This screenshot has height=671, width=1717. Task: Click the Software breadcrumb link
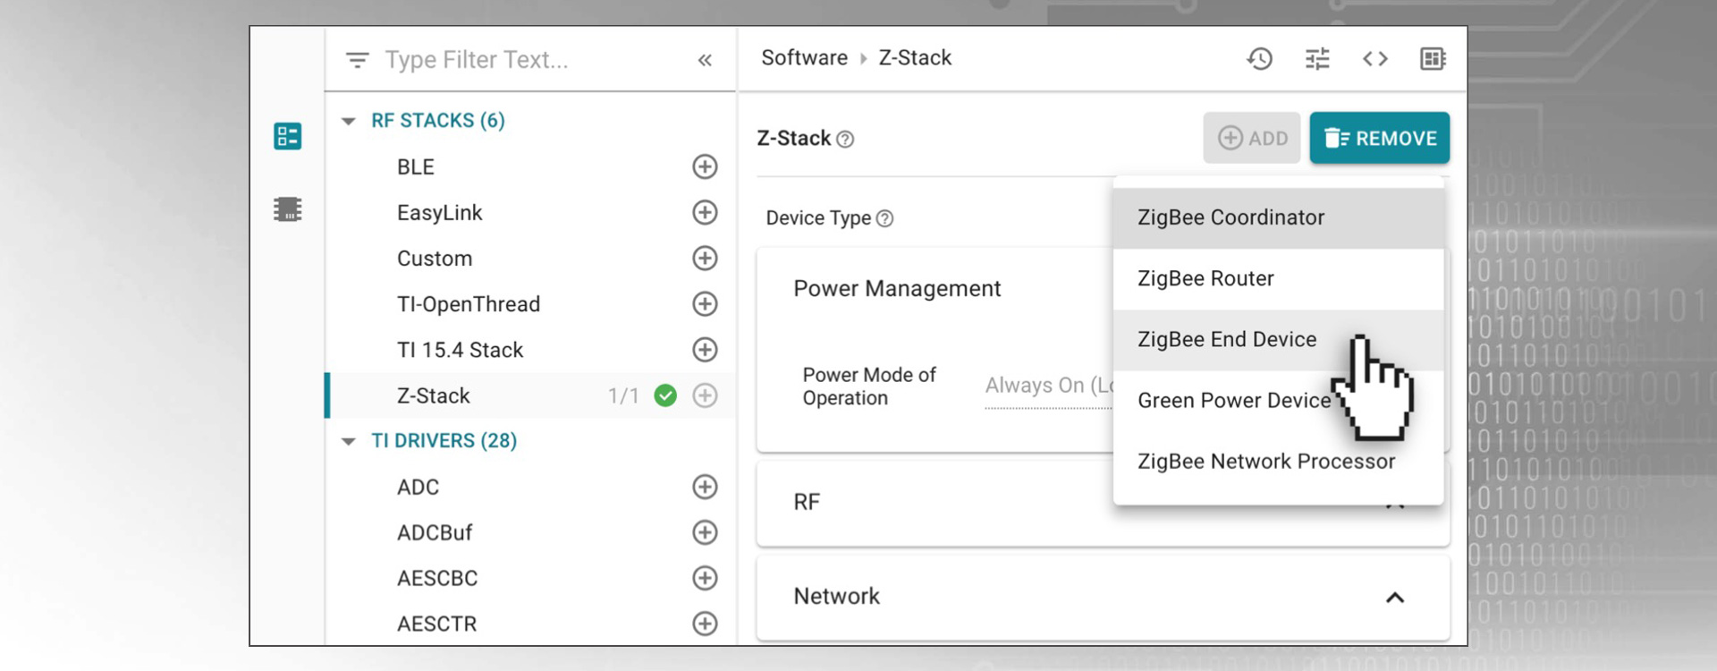coord(804,58)
